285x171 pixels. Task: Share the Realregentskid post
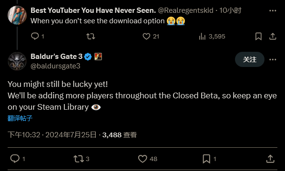tap(273, 37)
